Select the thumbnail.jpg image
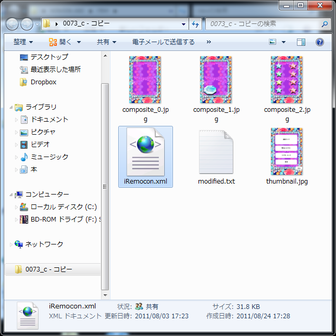Viewport: 336px width, 336px height. [287, 151]
